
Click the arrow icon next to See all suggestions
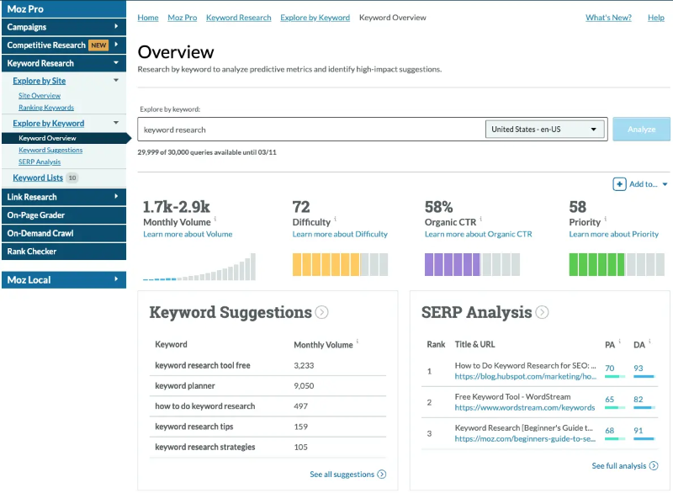pos(383,474)
